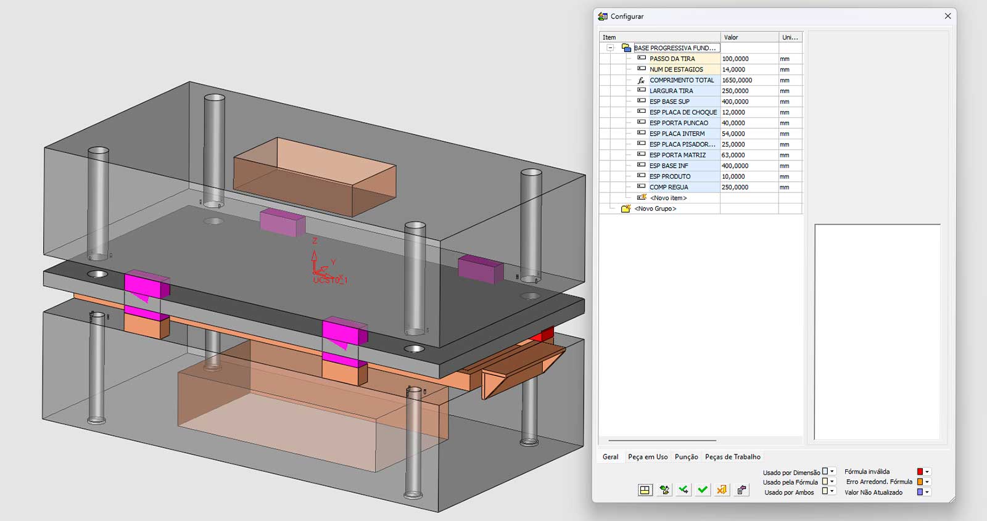987x521 pixels.
Task: Open the Usado por Dimensão color dropdown
Action: pos(832,472)
